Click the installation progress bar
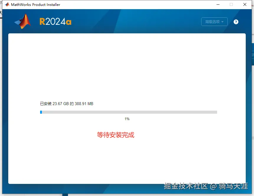The image size is (254, 196). 128,112
